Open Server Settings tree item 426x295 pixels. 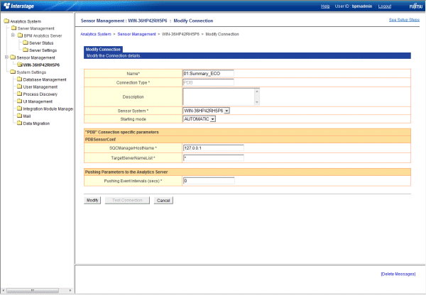(x=43, y=50)
